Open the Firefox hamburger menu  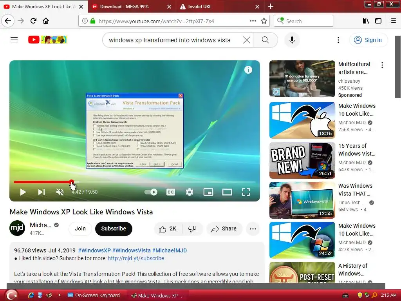[x=394, y=21]
